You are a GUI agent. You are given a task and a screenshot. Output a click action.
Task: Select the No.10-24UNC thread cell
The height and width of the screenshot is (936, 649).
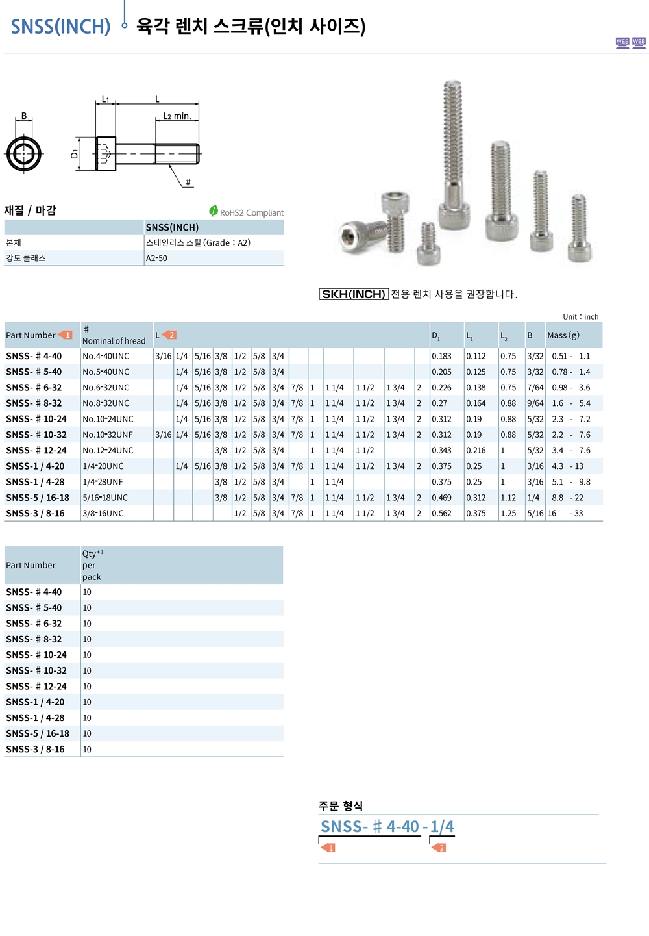click(x=108, y=419)
